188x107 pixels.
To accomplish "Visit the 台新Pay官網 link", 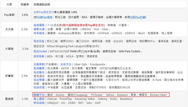I will tap(137, 17).
